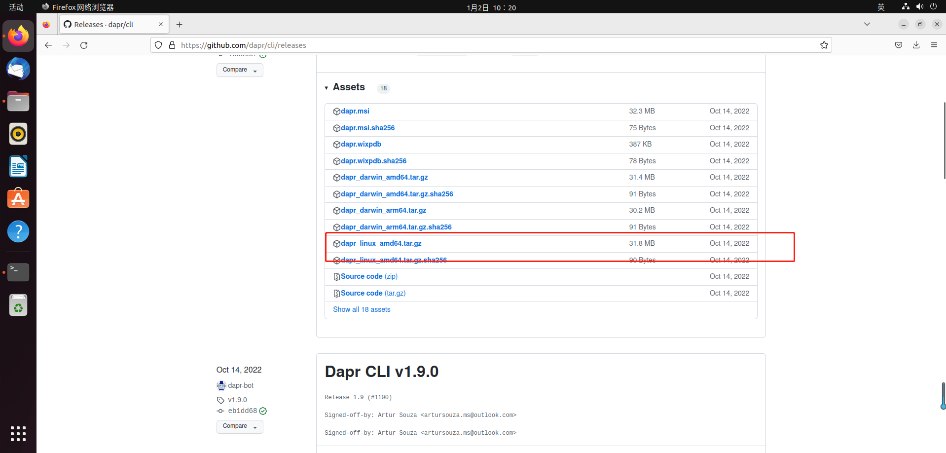Download dapr.msi.sha256 file
946x453 pixels.
click(x=368, y=128)
